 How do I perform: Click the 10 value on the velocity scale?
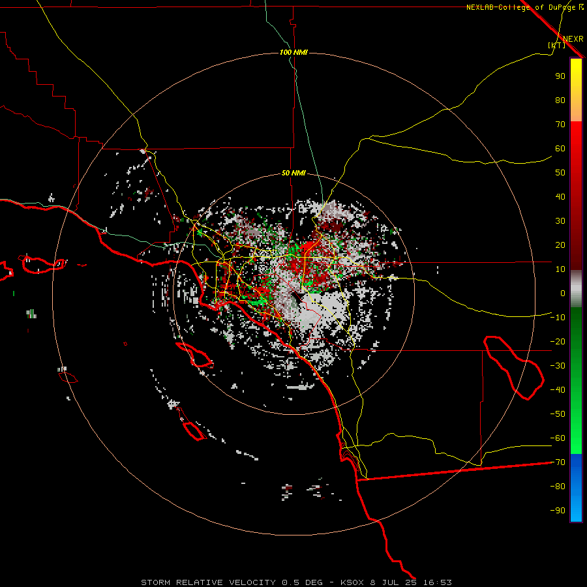(560, 269)
